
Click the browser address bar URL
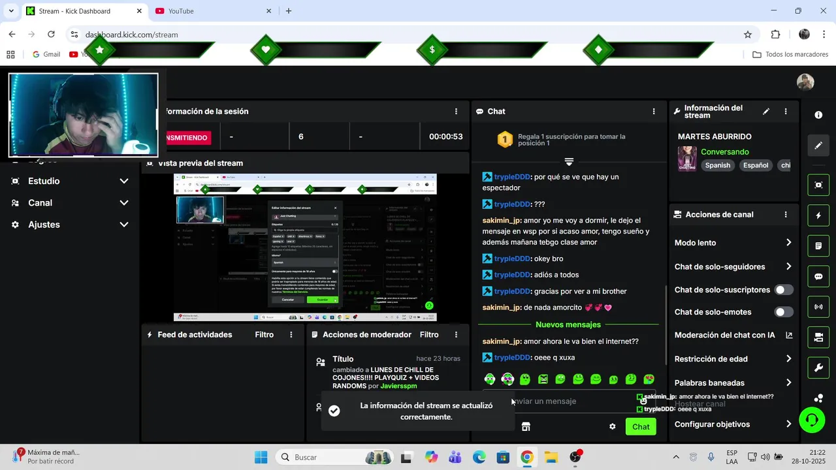pos(131,35)
